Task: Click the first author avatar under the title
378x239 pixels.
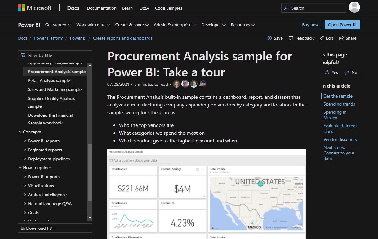Action: pos(176,84)
